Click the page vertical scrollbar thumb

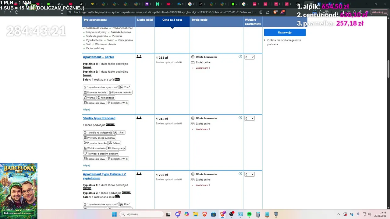click(x=388, y=69)
